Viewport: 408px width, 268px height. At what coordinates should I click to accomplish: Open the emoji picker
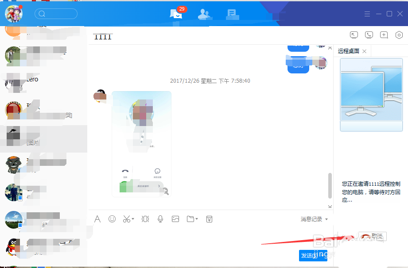112,219
